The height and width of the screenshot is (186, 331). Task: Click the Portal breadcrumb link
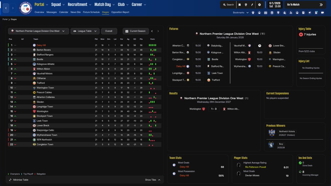5,20
